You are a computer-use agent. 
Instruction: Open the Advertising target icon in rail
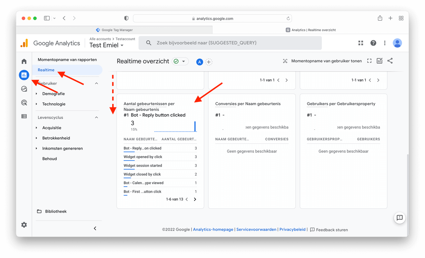point(24,103)
